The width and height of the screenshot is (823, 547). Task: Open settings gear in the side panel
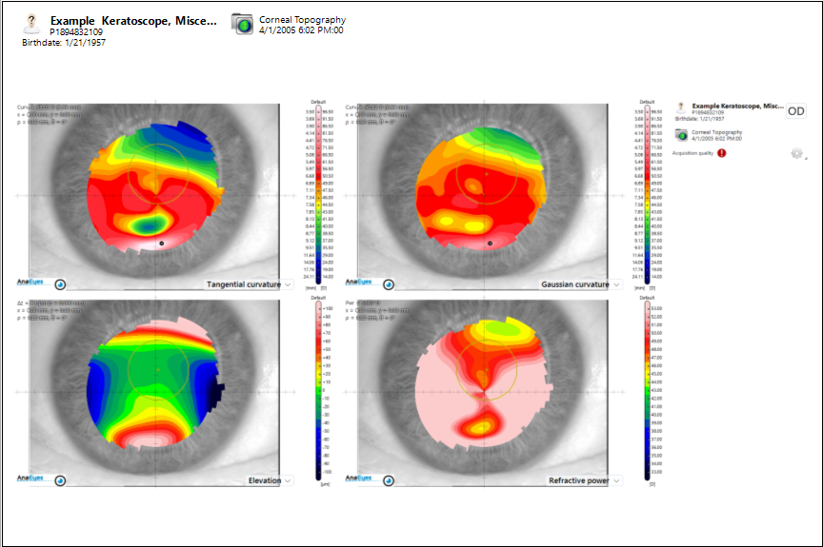[x=796, y=153]
